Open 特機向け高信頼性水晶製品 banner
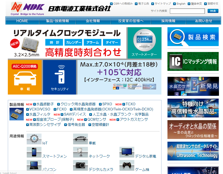 [193, 108]
